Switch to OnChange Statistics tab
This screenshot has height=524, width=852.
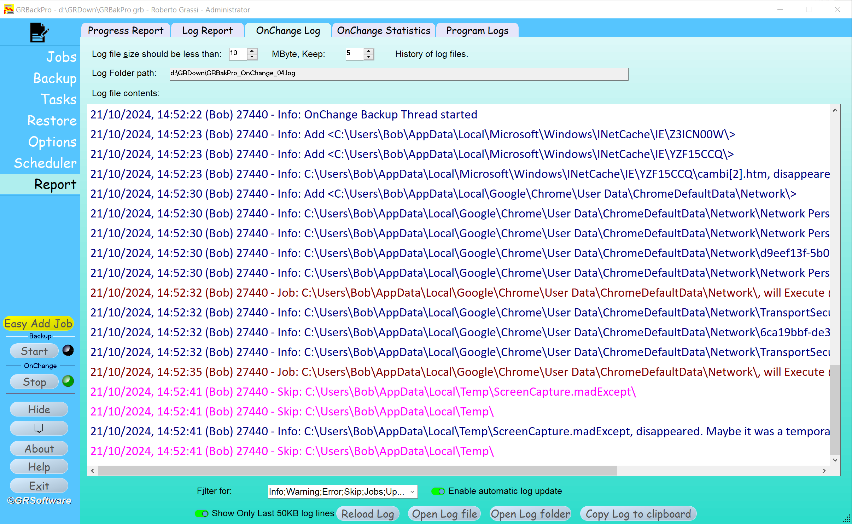pyautogui.click(x=384, y=30)
